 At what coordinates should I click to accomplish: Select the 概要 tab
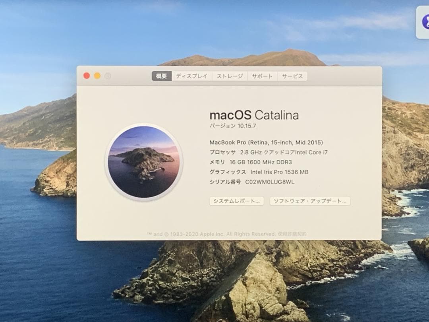161,76
